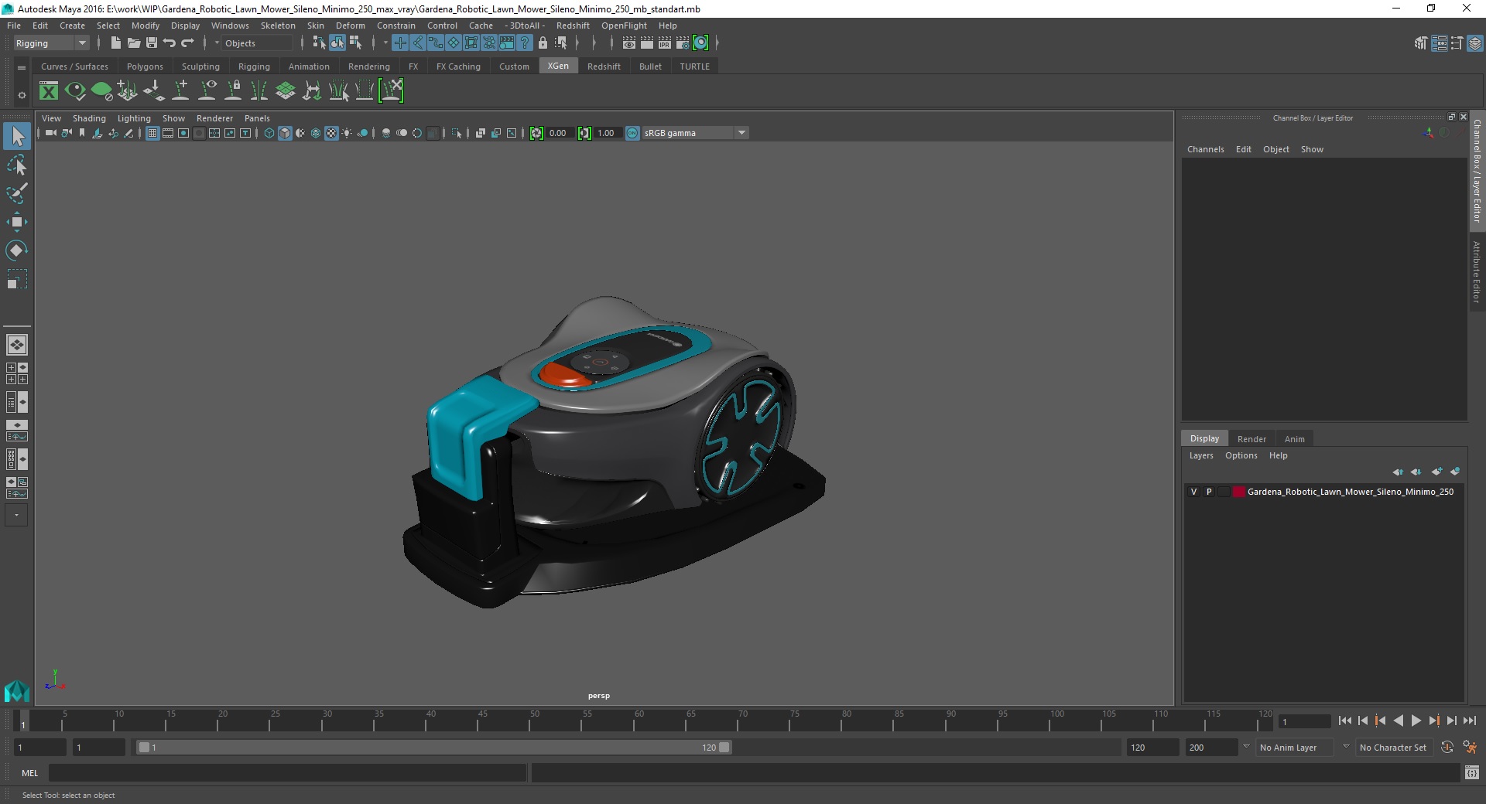Switch to the Anim layer tab
The image size is (1486, 804).
point(1294,439)
